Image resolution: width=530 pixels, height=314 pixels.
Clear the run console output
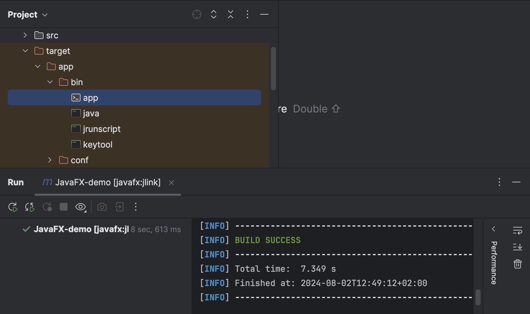click(518, 264)
